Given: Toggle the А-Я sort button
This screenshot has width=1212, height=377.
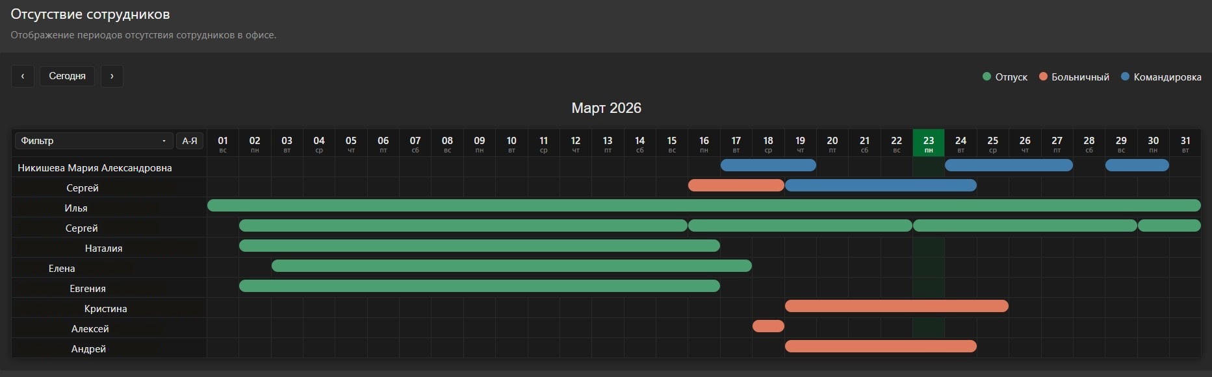Looking at the screenshot, I should pyautogui.click(x=190, y=141).
